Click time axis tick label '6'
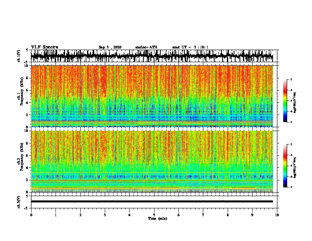Image resolution: width=312 pixels, height=241 pixels. (179, 215)
